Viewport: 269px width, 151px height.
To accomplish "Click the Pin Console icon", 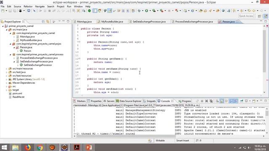I will 242,101.
